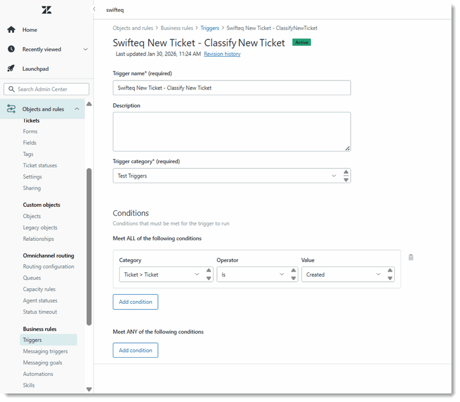Click the up arrow beside Trigger category
The width and height of the screenshot is (460, 402).
click(x=346, y=172)
